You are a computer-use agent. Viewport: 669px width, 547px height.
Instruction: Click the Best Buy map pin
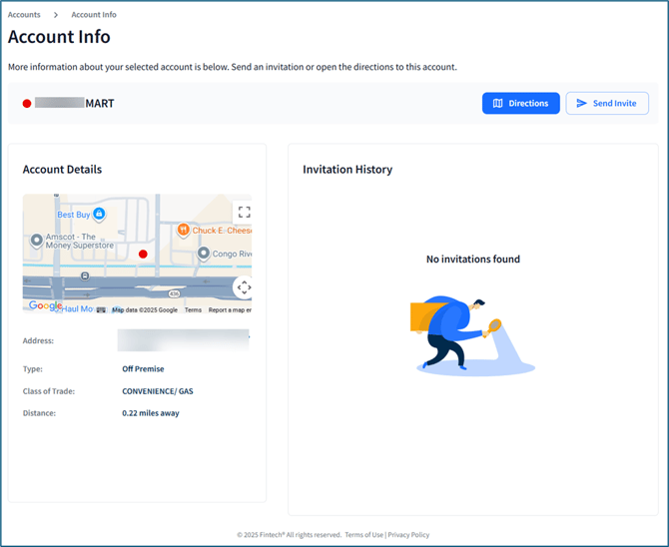(x=99, y=214)
